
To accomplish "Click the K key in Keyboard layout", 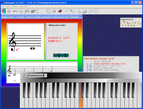I will pos(135,23).
